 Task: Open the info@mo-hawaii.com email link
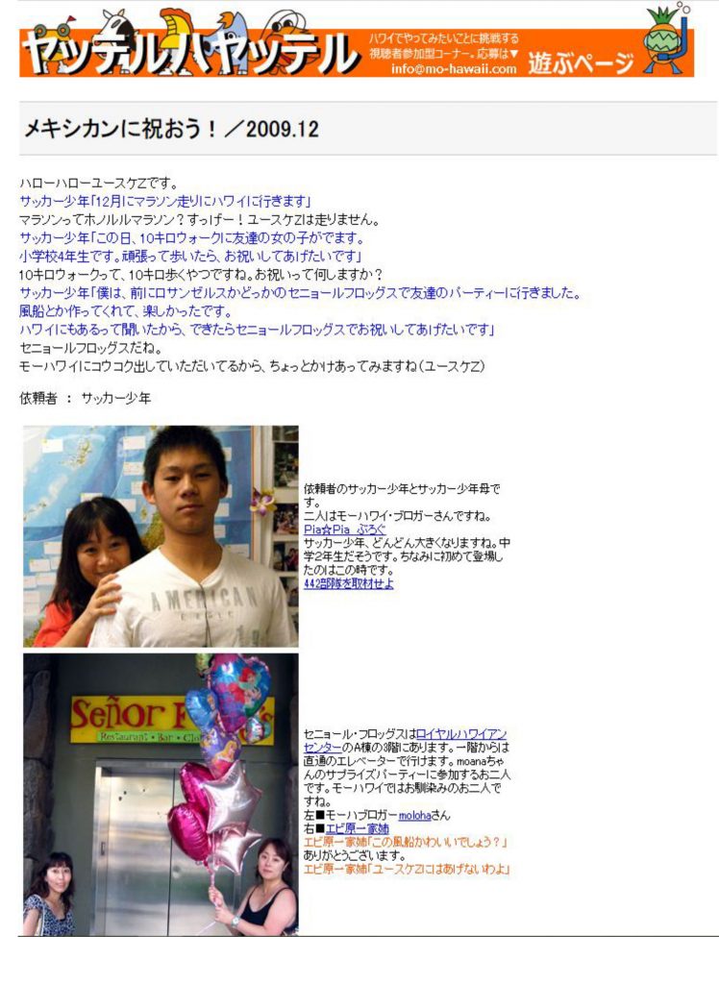454,69
